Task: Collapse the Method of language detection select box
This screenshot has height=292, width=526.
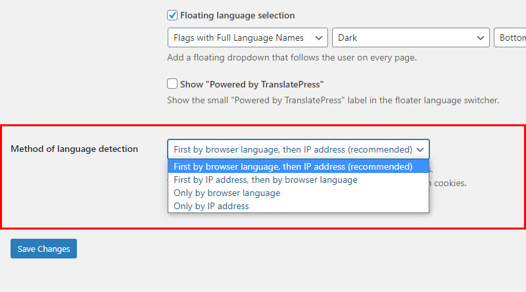Action: click(x=299, y=149)
